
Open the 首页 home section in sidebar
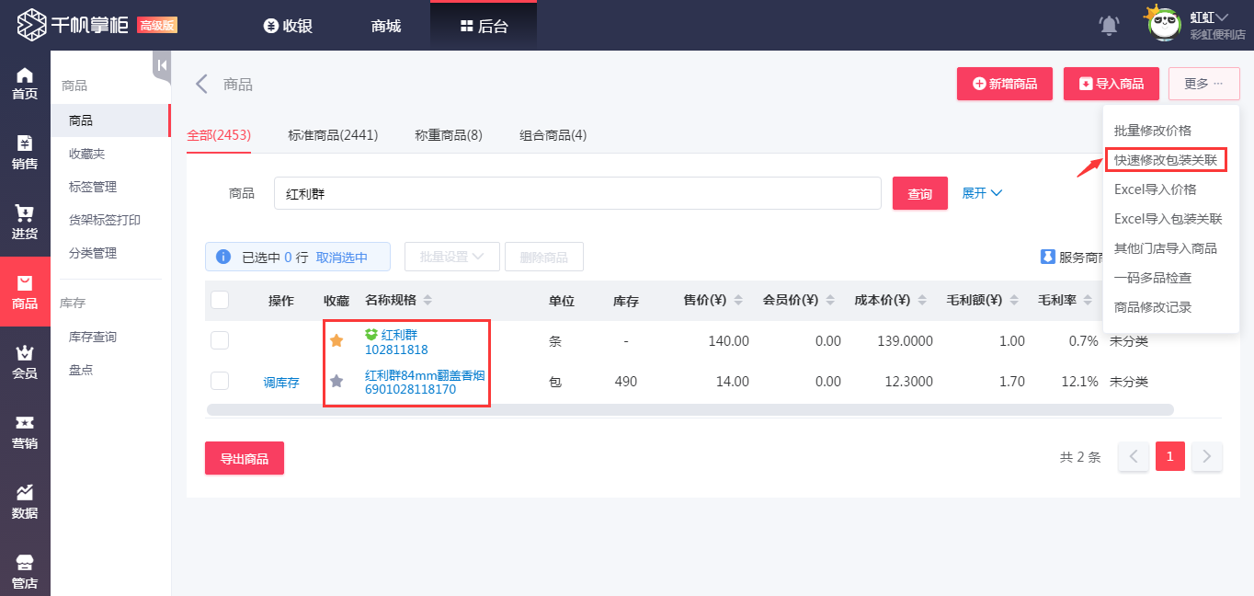pyautogui.click(x=25, y=82)
